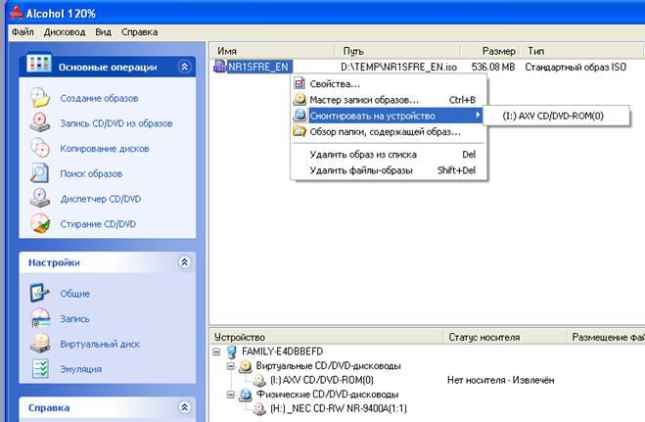Click the Alcohol 120% title bar logo icon
The image size is (645, 422).
(x=16, y=13)
